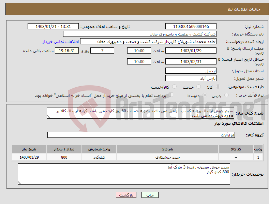Click the price validity time 10:00 field
Viewport: 269px width, 204px height.
[139, 61]
